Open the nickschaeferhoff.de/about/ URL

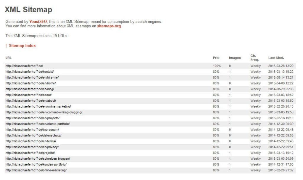click(x=29, y=95)
